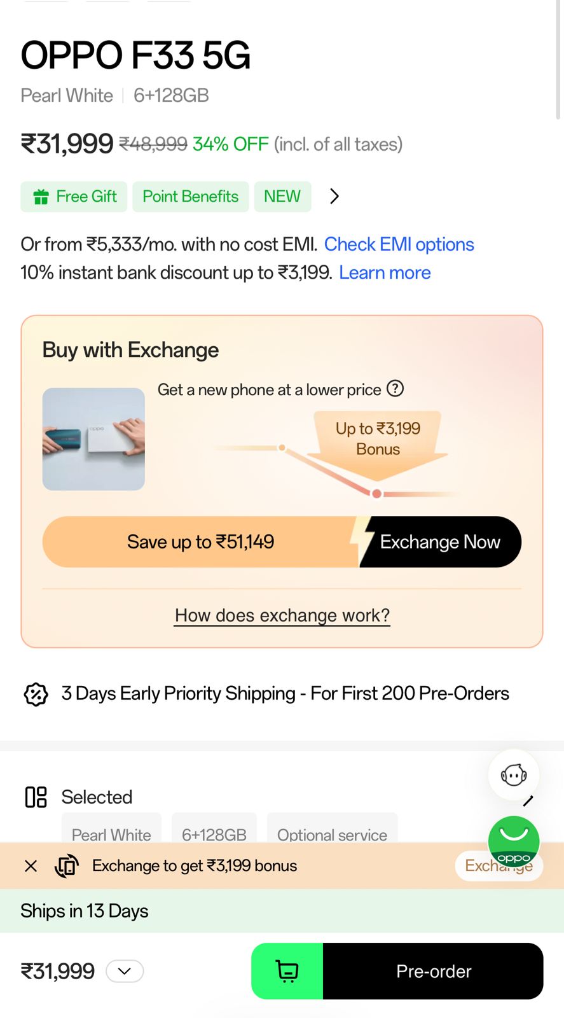Click the help question mark icon
Viewport: 564px width, 1018px height.
(x=395, y=388)
